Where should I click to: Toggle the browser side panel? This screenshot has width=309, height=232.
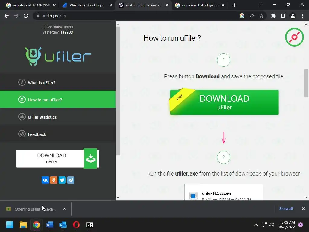(x=283, y=16)
